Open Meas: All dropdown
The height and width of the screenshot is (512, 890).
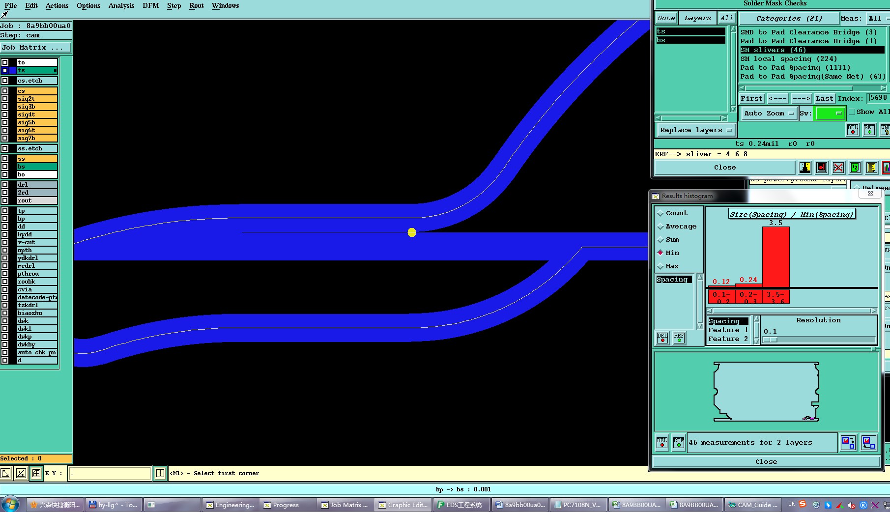click(877, 18)
